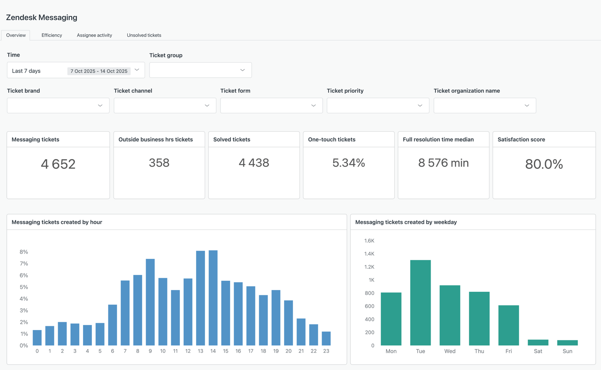Viewport: 601px width, 370px height.
Task: Select the Tuesday bar in weekday chart
Action: pos(420,302)
